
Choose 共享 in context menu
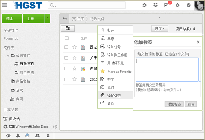point(115,39)
